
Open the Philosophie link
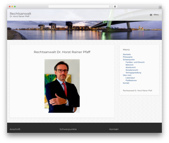(128, 57)
